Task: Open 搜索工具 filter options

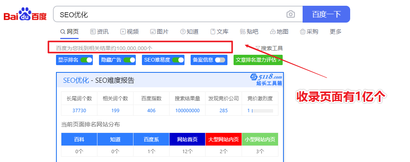Action: 269,48
